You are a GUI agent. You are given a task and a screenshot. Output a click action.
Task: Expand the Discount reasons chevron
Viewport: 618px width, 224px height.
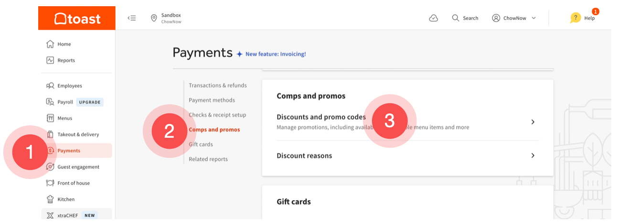point(533,156)
